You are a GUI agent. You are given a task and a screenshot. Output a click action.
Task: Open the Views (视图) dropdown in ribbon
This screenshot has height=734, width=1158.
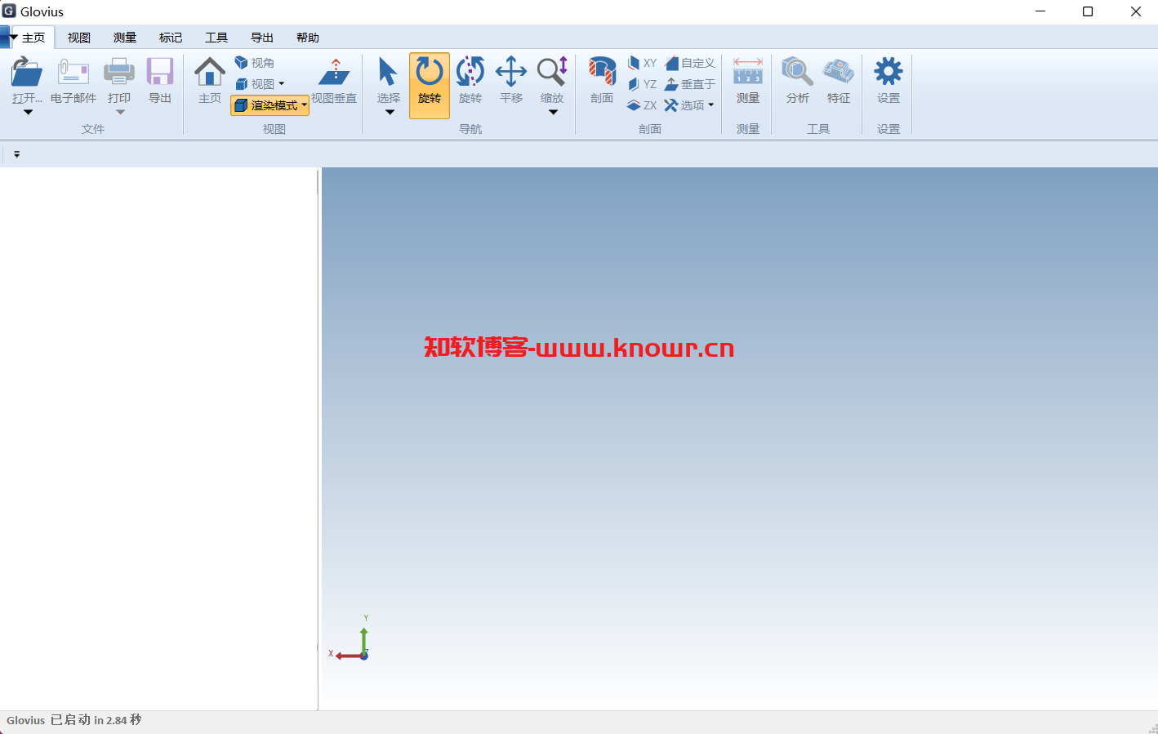[x=260, y=84]
